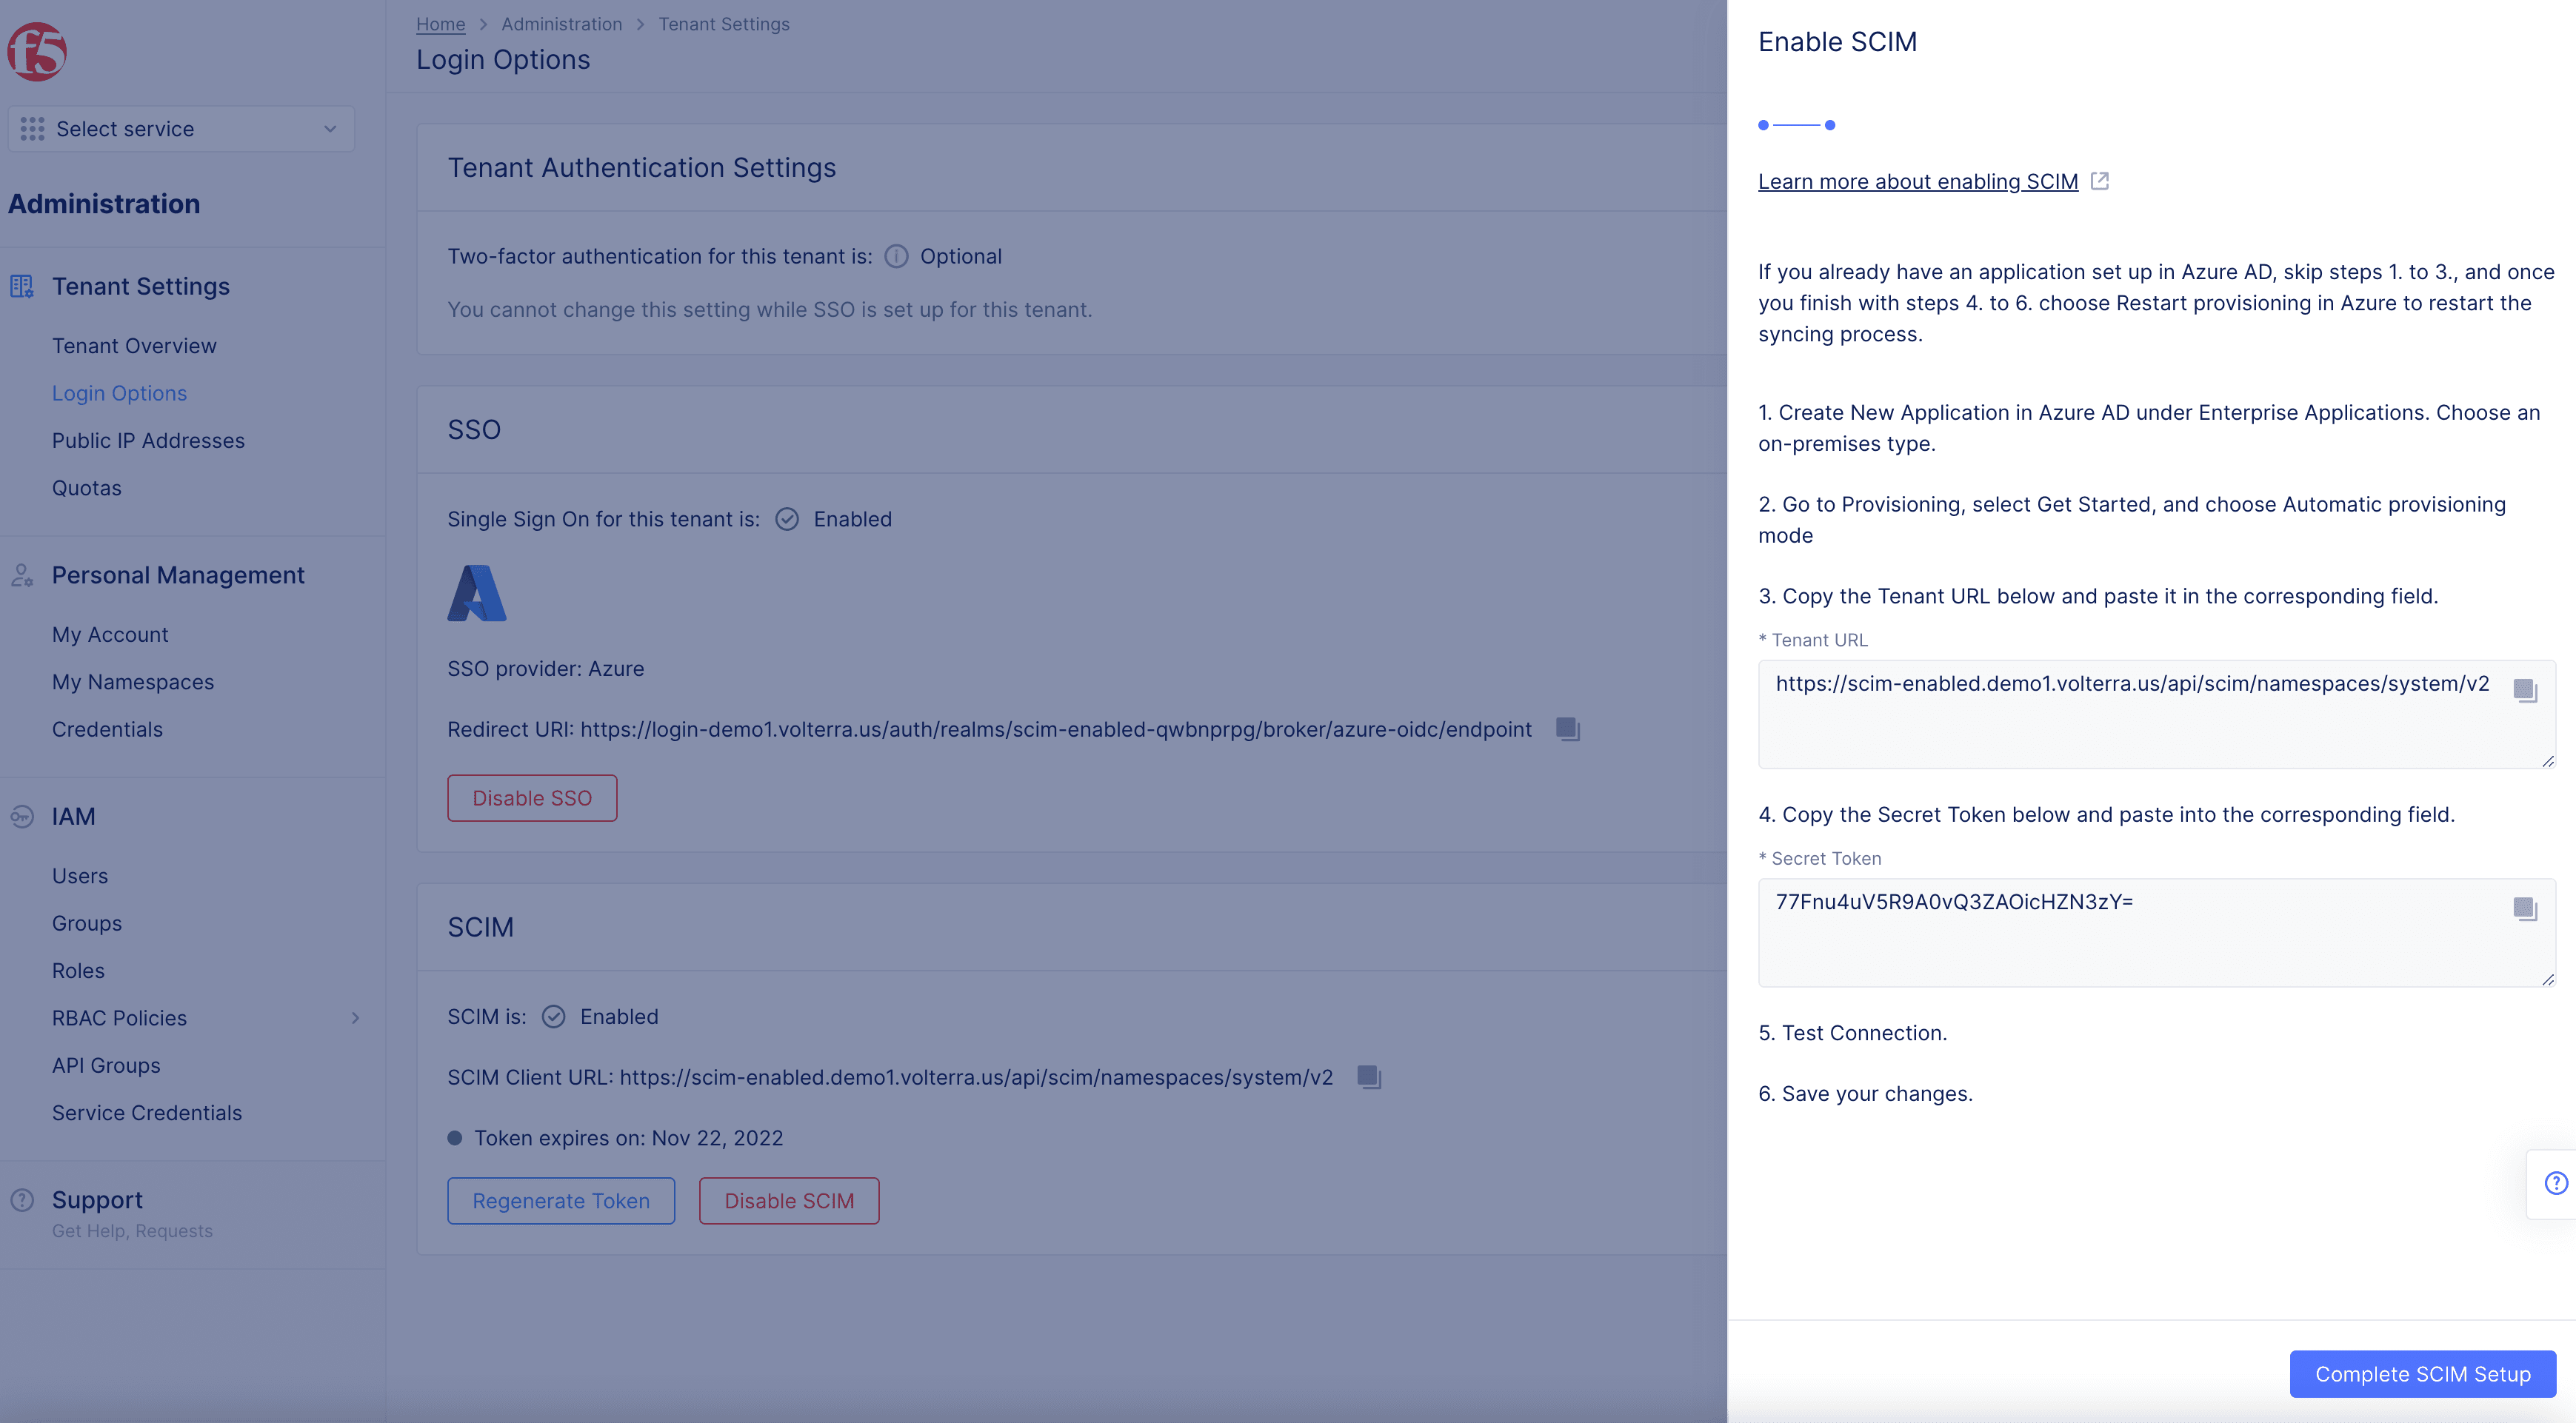Copy the SCIM Client URL

[1369, 1077]
